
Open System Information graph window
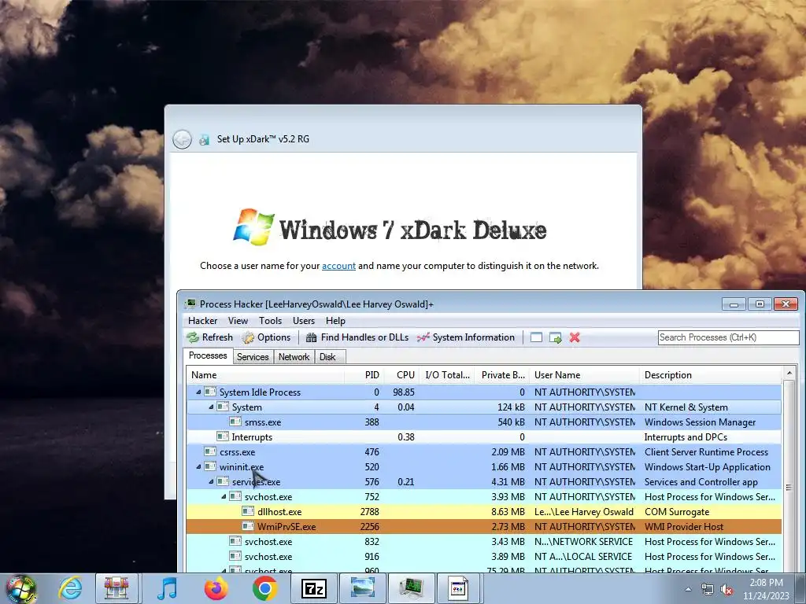click(466, 337)
